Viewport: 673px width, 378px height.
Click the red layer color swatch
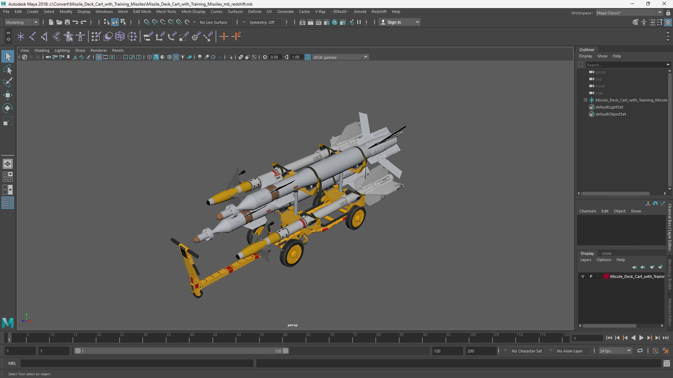(x=606, y=276)
